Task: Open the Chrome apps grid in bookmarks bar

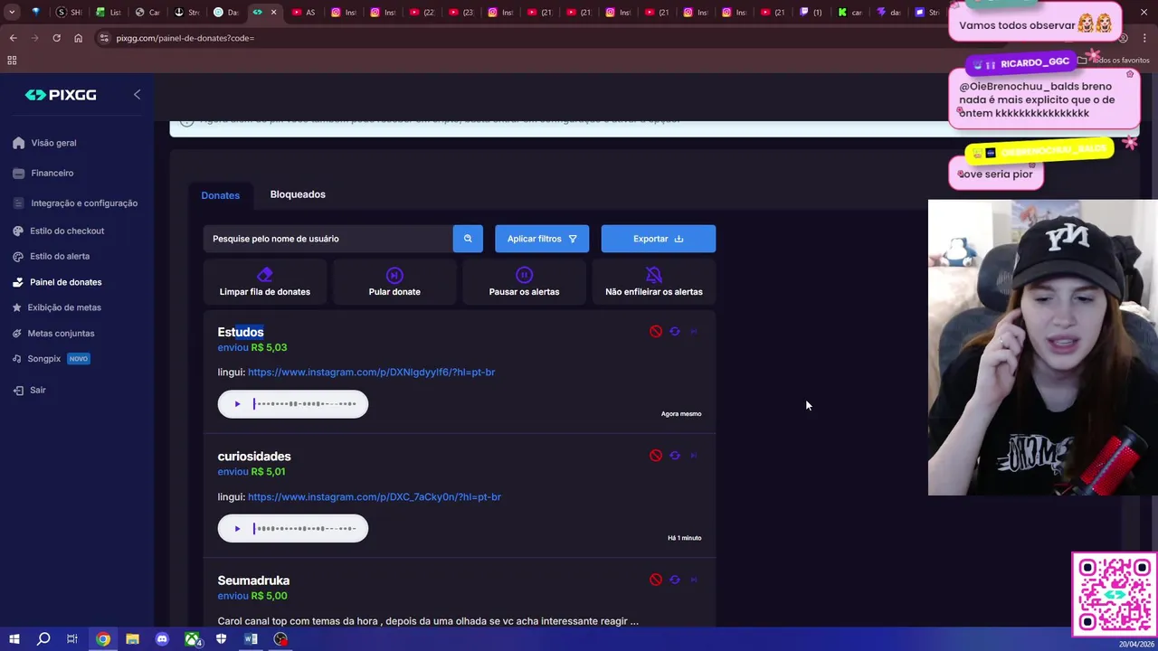Action: coord(12,61)
